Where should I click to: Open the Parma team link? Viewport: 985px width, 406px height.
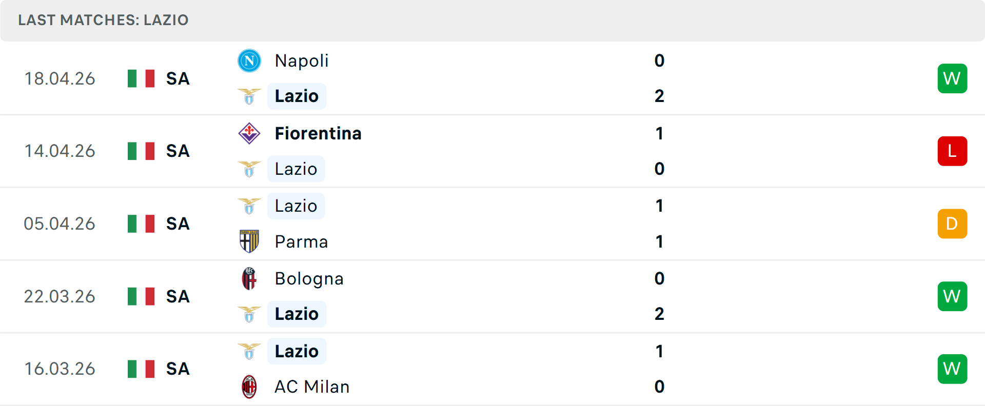301,241
